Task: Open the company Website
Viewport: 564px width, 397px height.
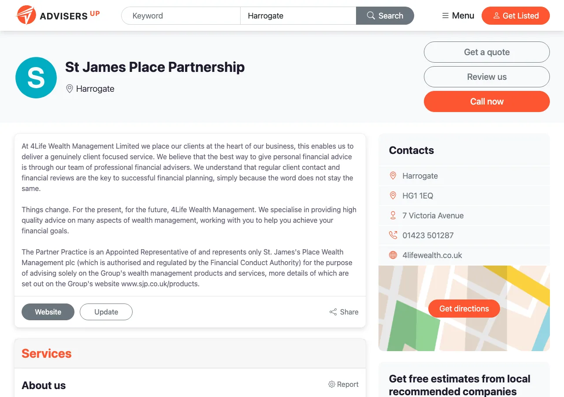Action: [x=48, y=311]
